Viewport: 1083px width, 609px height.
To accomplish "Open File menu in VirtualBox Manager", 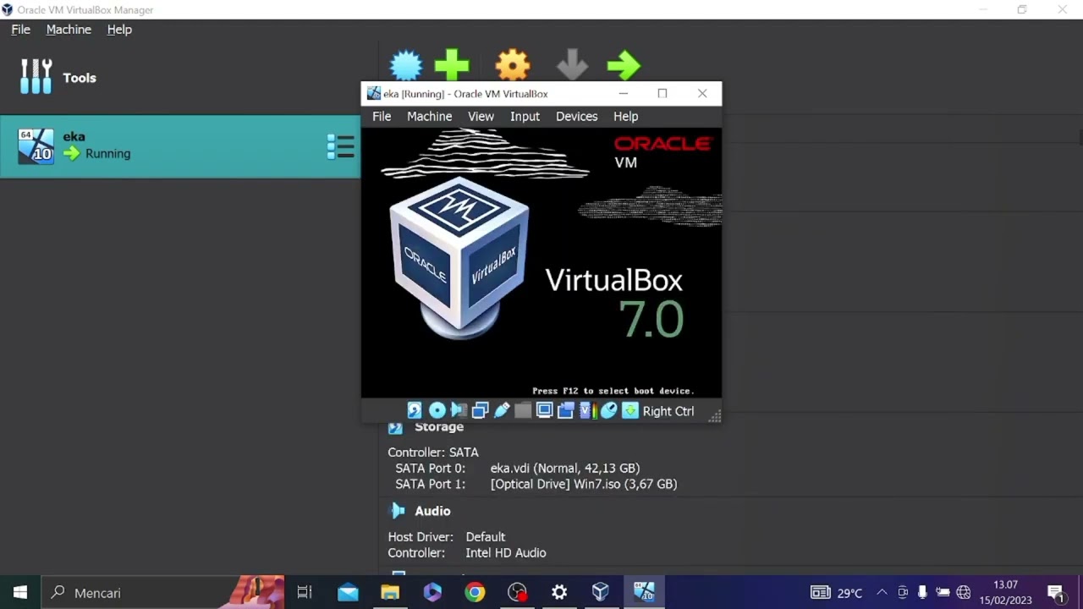I will (x=21, y=30).
